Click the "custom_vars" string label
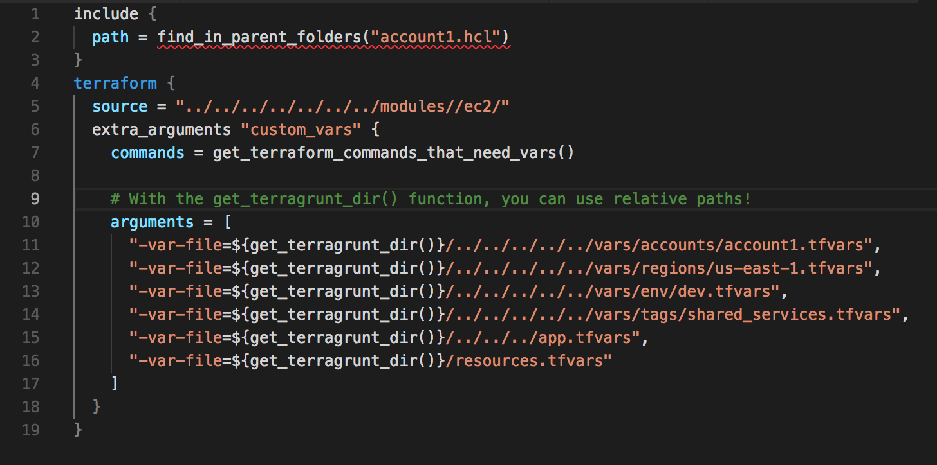Image resolution: width=937 pixels, height=465 pixels. [x=301, y=129]
